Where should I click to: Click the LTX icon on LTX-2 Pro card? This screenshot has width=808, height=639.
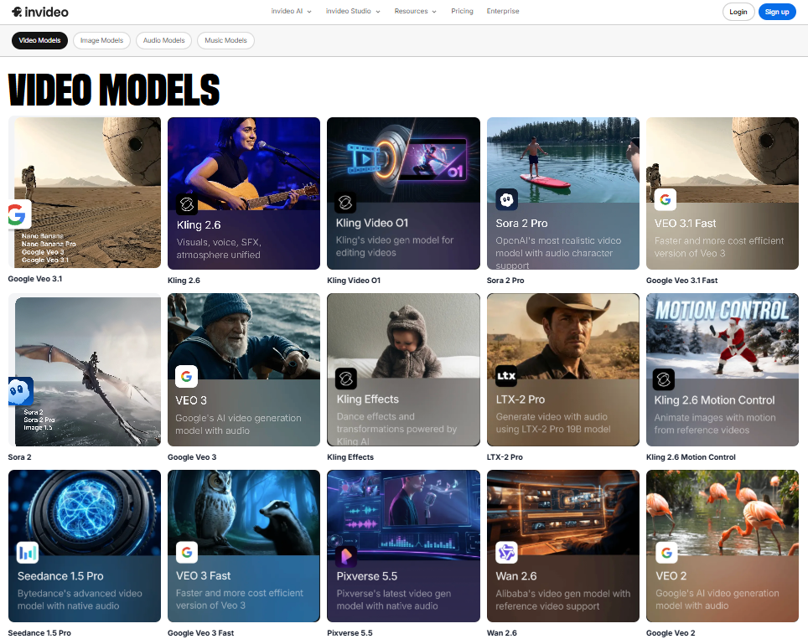[x=506, y=375]
